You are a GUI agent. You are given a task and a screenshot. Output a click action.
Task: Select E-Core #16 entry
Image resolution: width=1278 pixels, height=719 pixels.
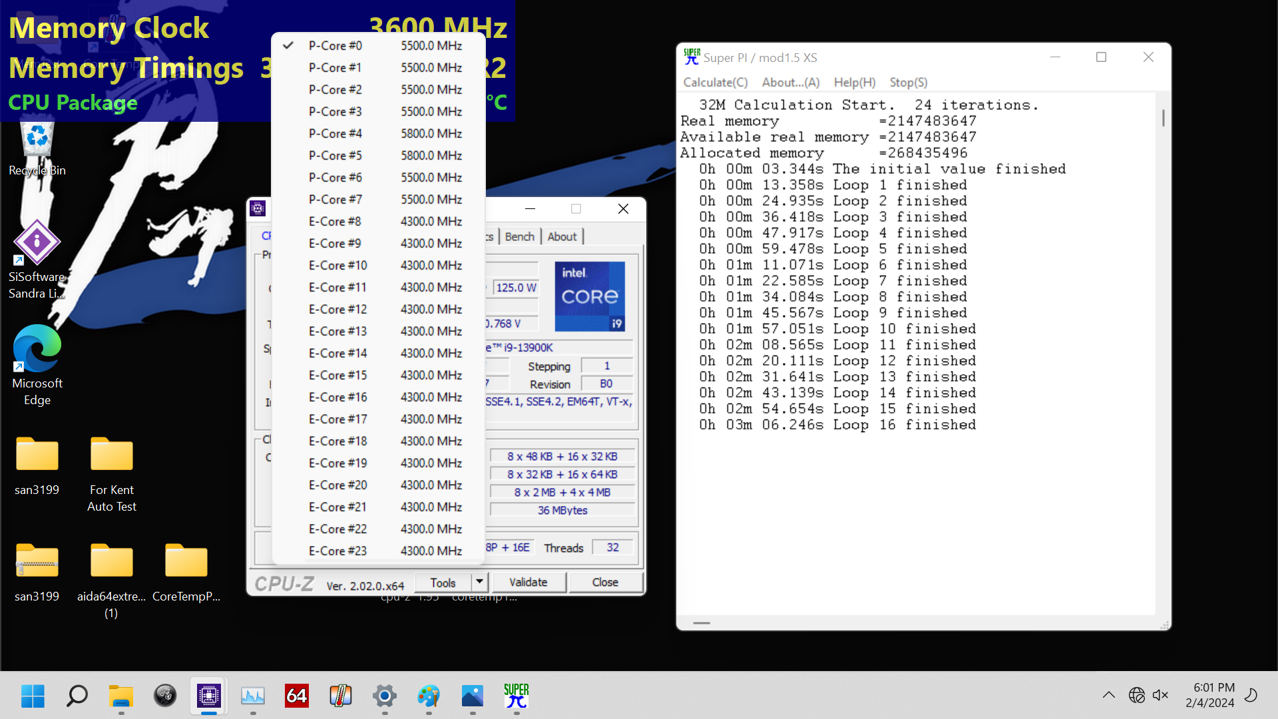pyautogui.click(x=378, y=397)
